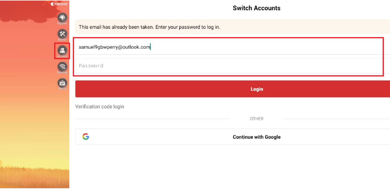Click the Continue with Google text
Image resolution: width=390 pixels, height=189 pixels.
(x=256, y=137)
